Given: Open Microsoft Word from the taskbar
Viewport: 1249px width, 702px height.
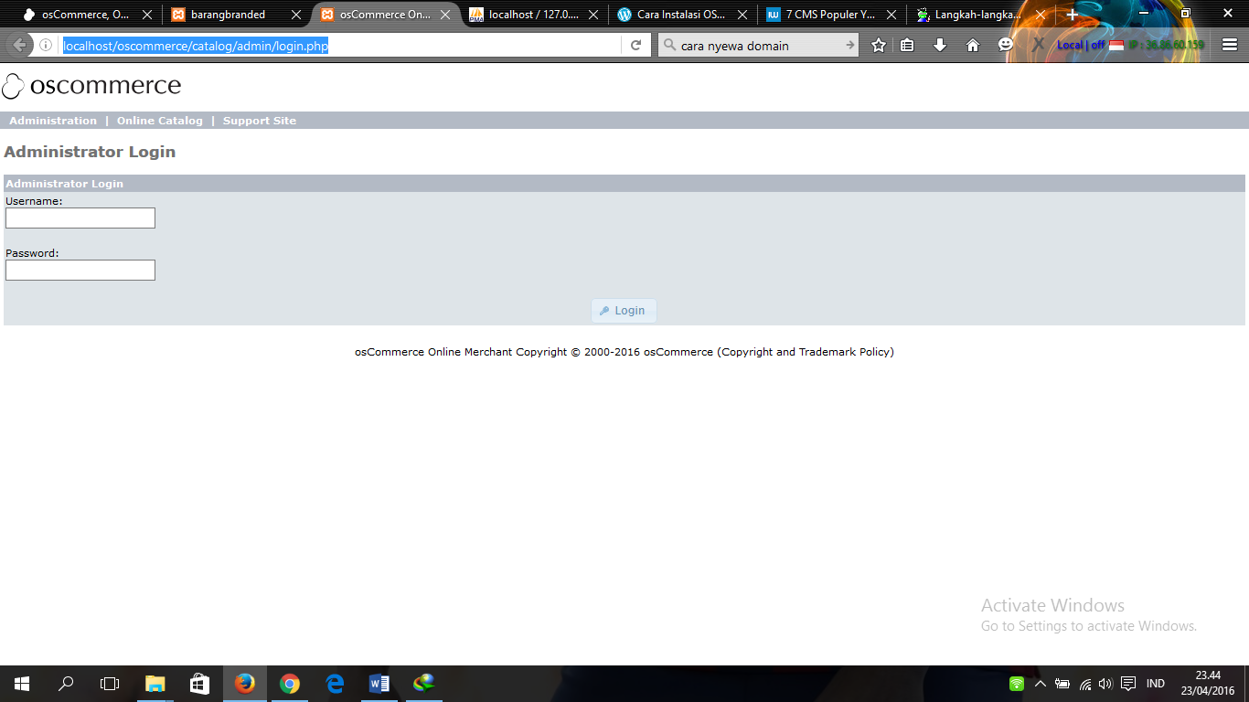Looking at the screenshot, I should (379, 684).
